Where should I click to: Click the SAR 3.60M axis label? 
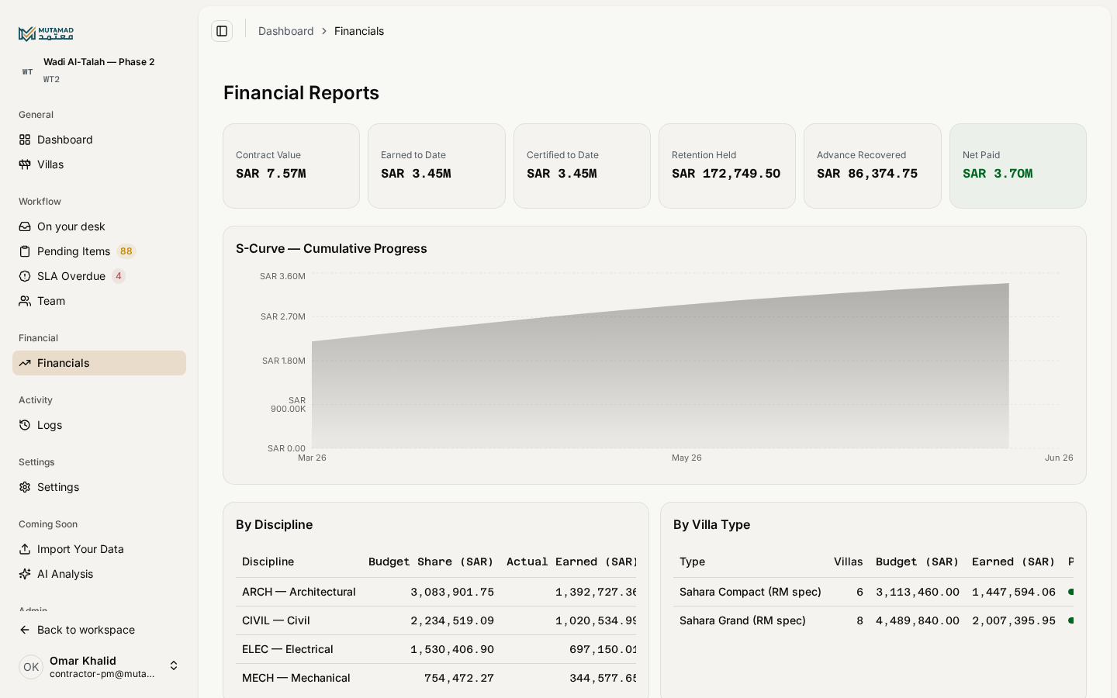[282, 276]
